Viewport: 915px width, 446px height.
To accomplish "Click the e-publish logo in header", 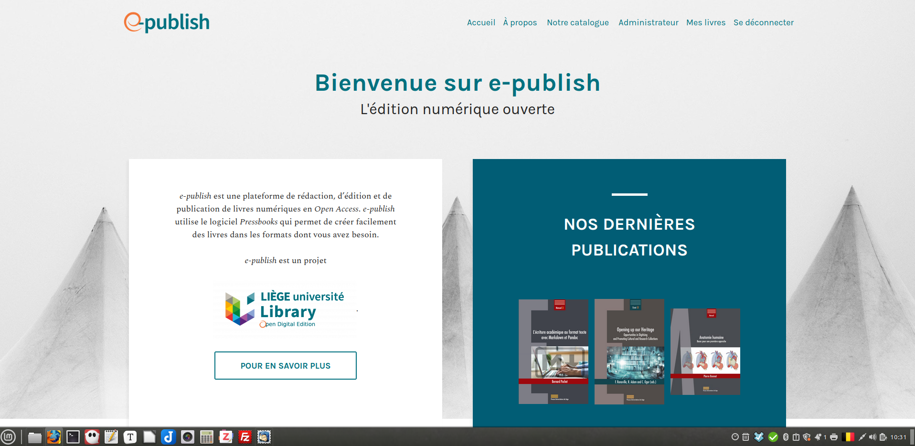I will pos(167,22).
